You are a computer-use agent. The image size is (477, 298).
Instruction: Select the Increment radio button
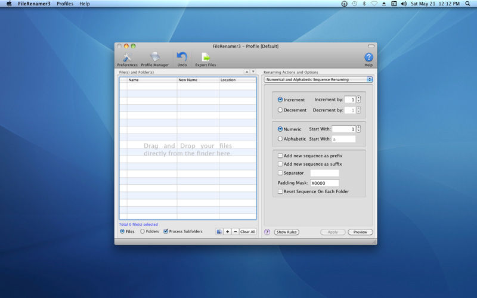(x=280, y=100)
